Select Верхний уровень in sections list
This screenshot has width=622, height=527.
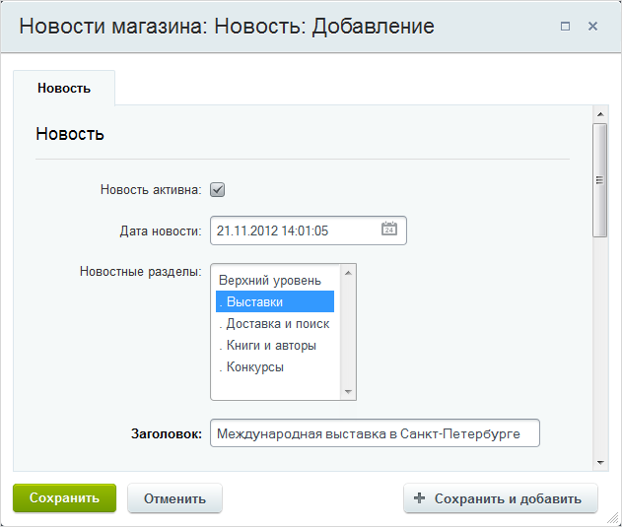(x=275, y=281)
